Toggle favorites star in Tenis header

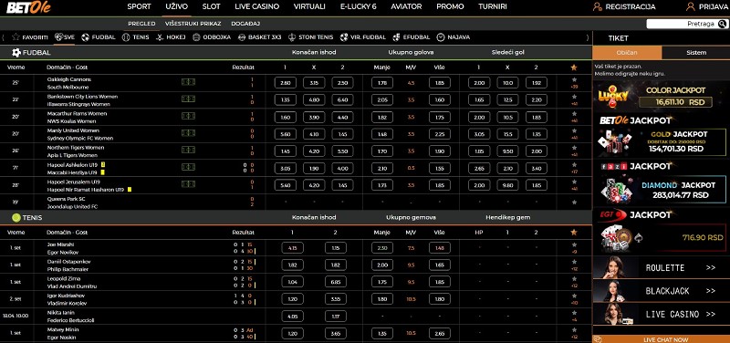(x=574, y=233)
